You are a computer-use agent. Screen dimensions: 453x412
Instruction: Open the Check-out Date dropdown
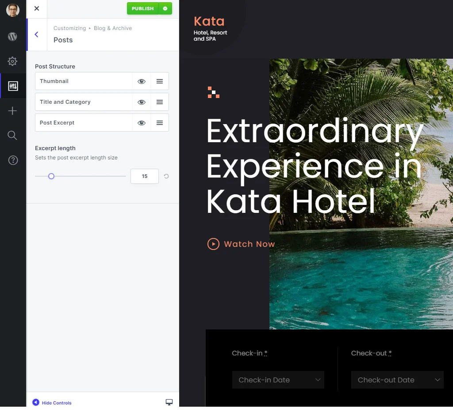(397, 380)
